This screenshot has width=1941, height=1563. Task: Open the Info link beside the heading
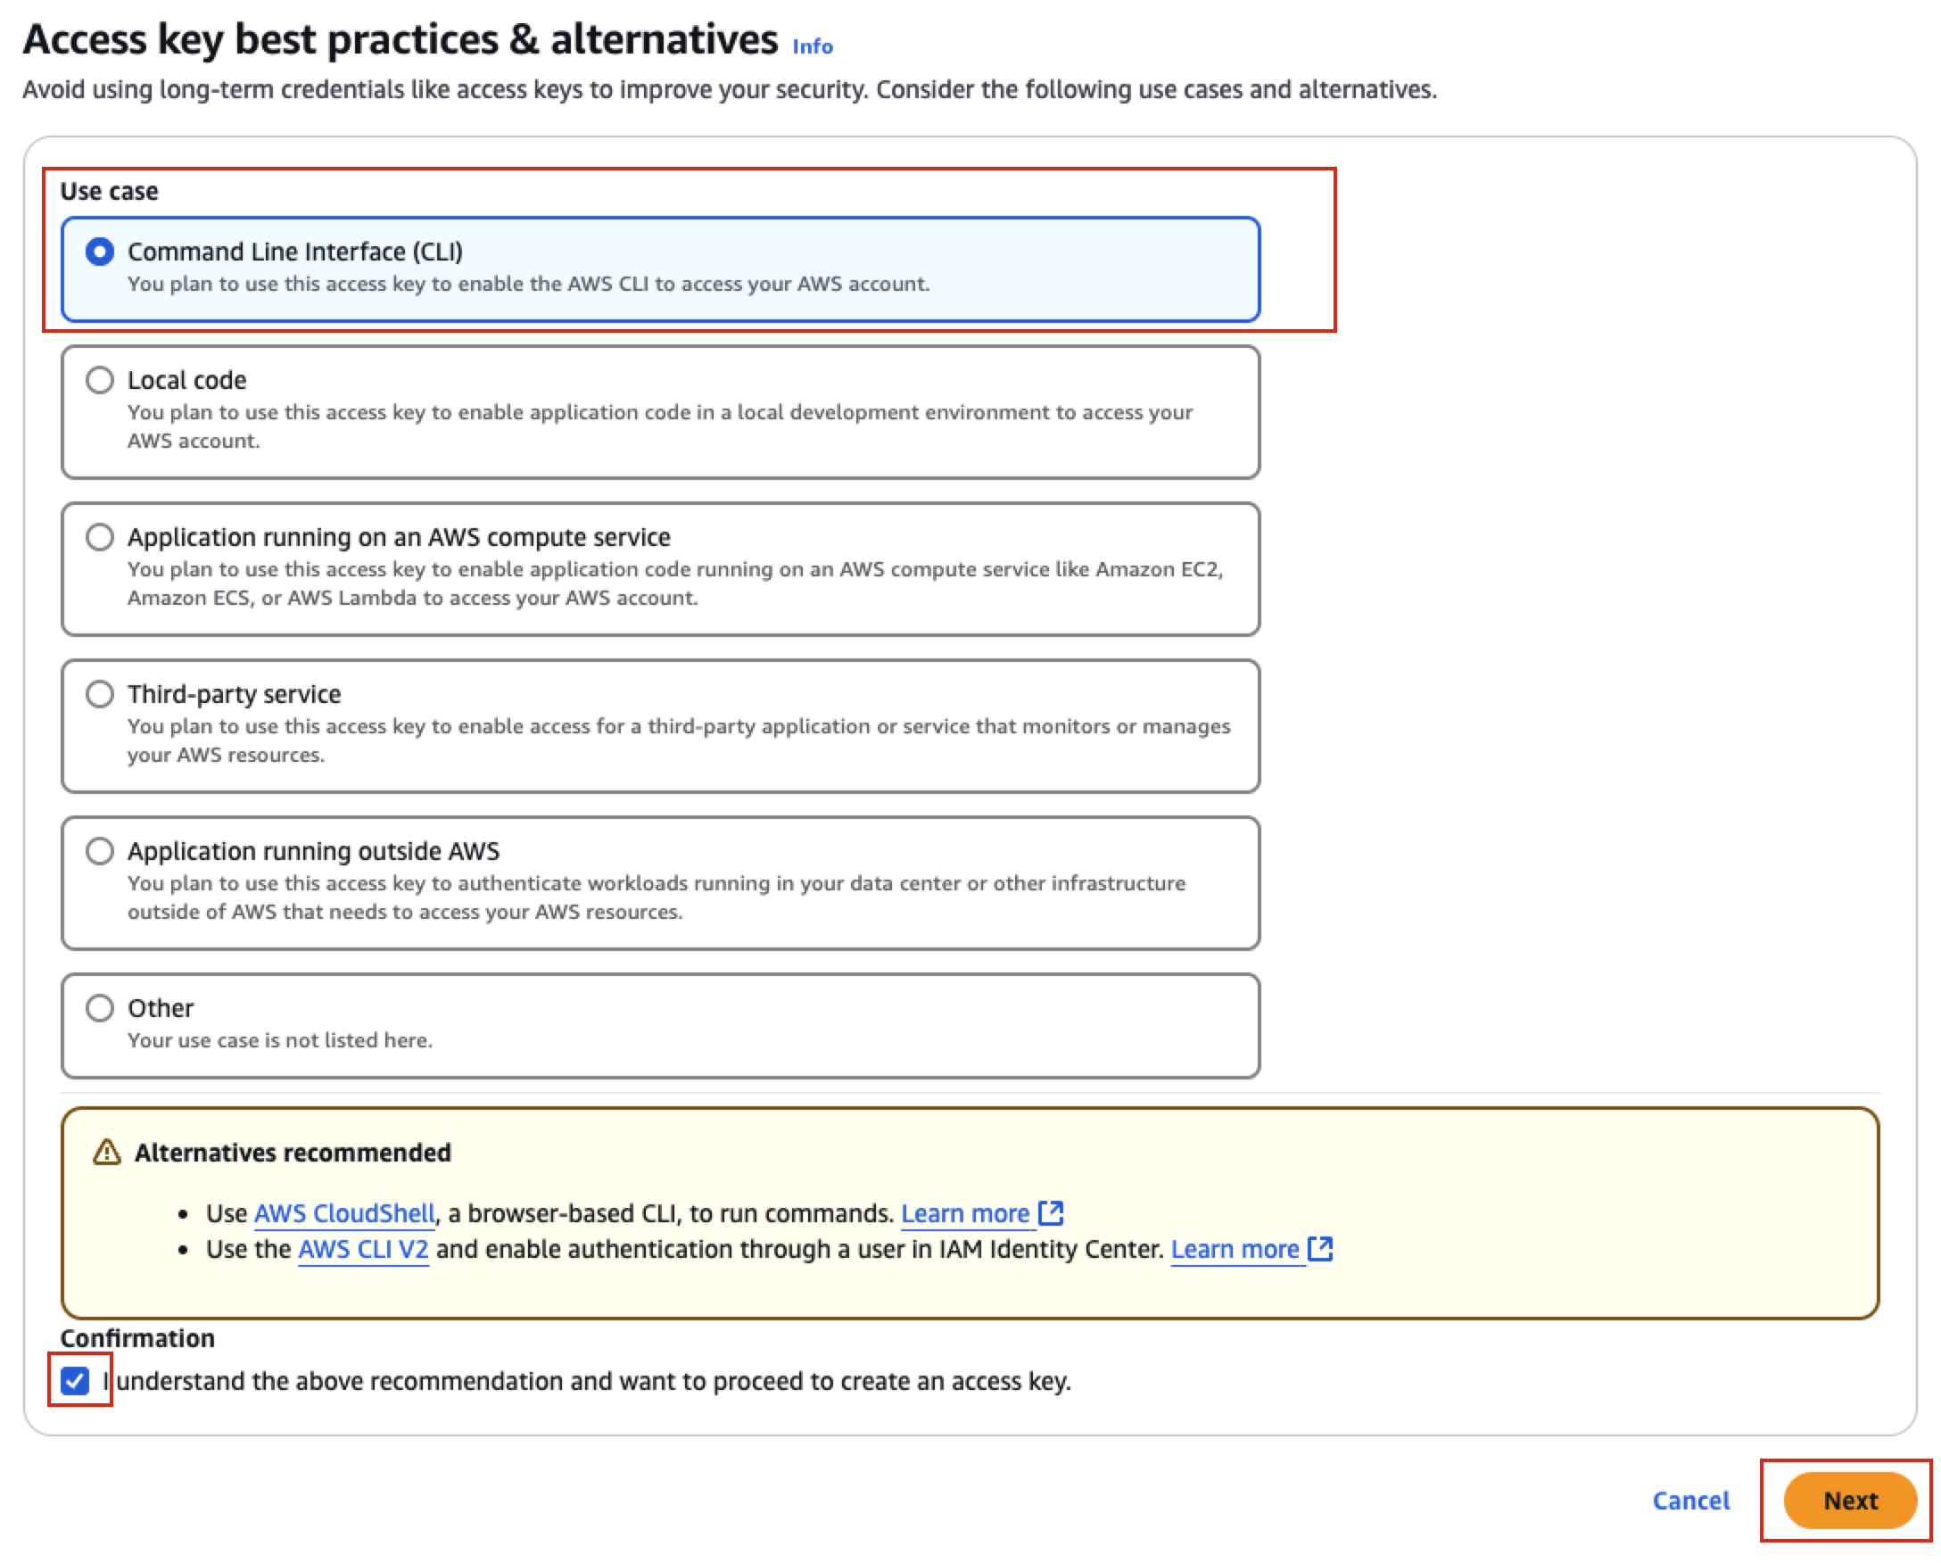pos(812,46)
